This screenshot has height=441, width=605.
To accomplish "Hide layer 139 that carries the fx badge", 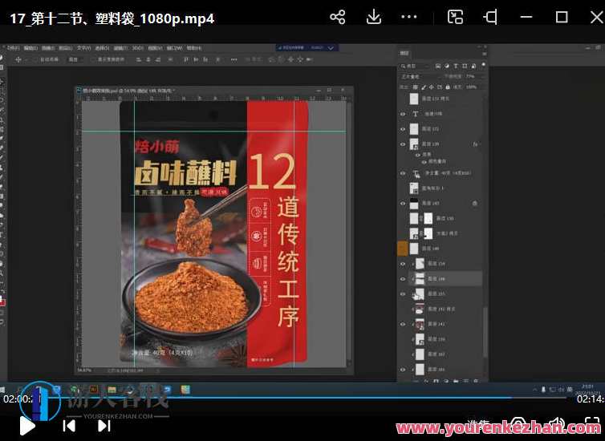I will [403, 144].
